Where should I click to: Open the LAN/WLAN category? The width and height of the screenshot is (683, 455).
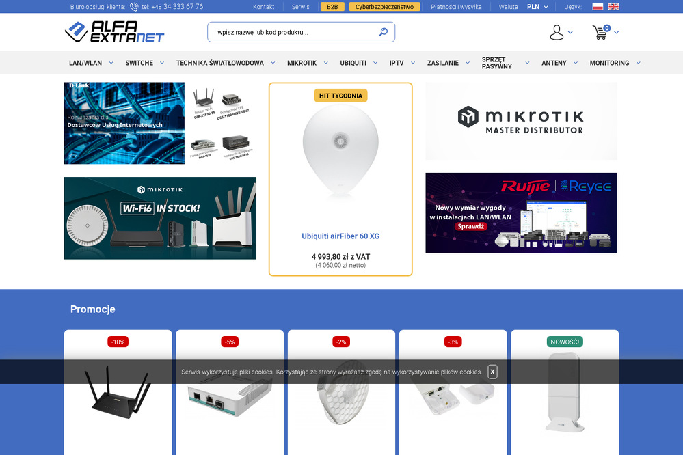(x=85, y=63)
